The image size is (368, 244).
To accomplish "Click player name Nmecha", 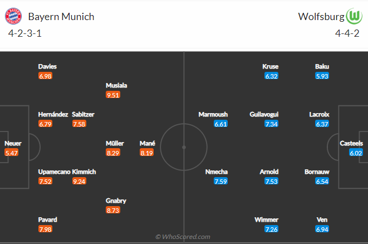I will pos(217,172).
